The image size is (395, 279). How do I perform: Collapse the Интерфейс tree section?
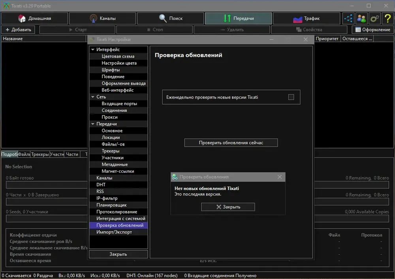(x=93, y=50)
